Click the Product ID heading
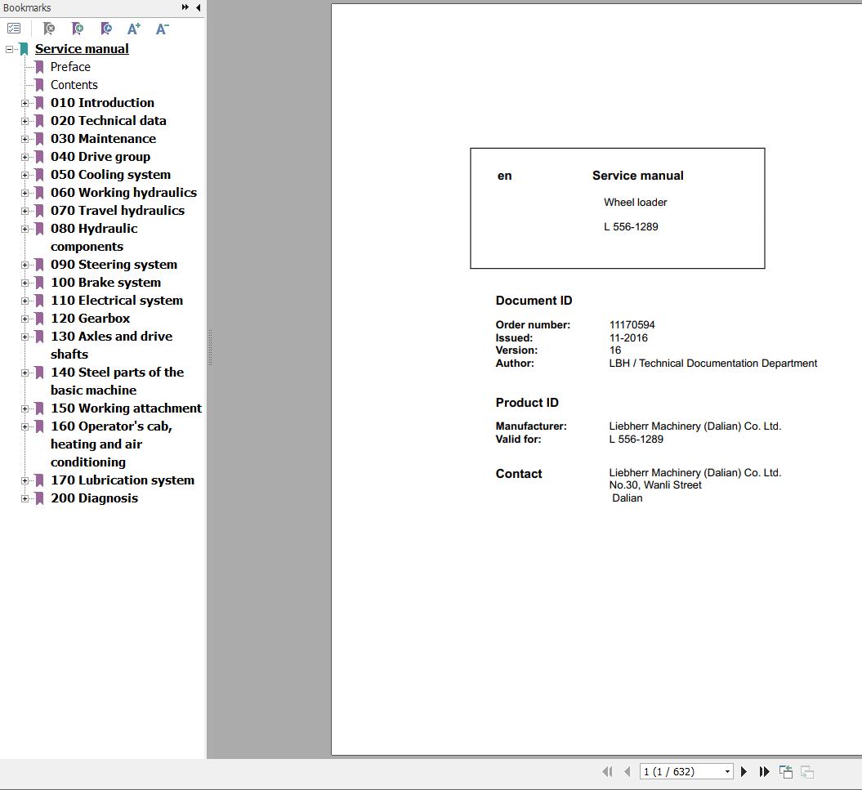The image size is (862, 790). point(527,403)
